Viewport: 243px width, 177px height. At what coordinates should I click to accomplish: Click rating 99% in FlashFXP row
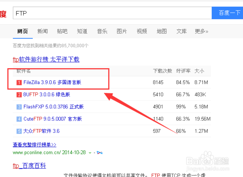pyautogui.click(x=181, y=107)
